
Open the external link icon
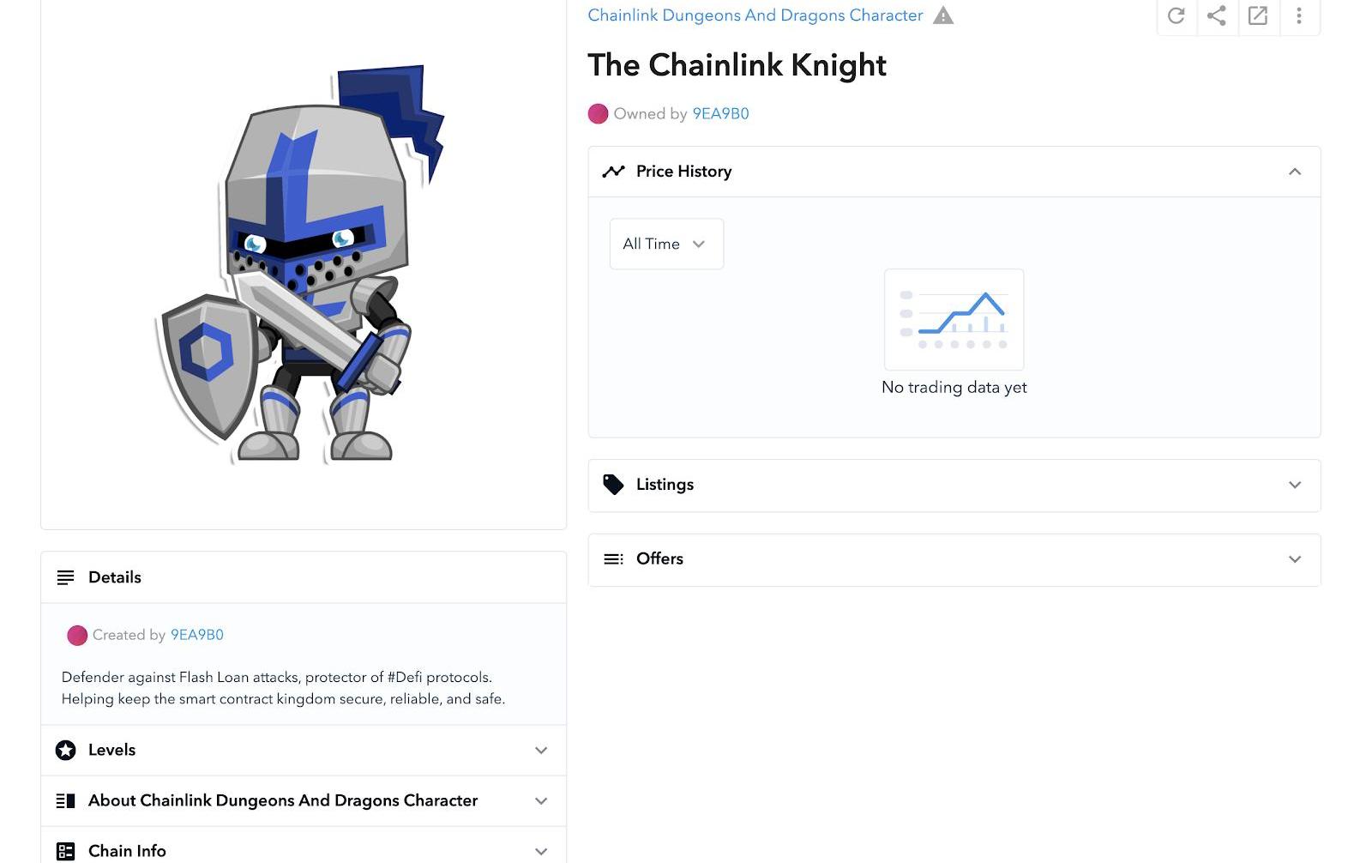(x=1258, y=15)
